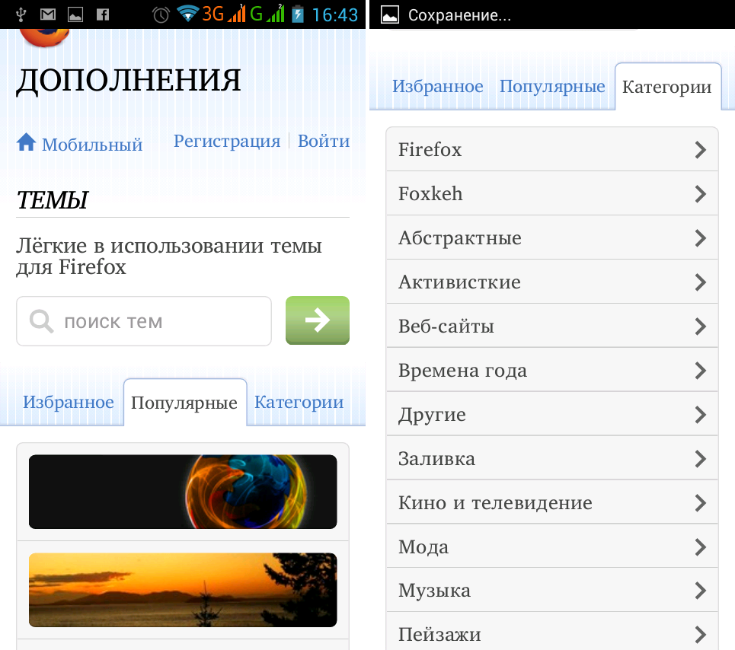Tap the Сохранение... notification text
735x650 pixels.
[459, 15]
